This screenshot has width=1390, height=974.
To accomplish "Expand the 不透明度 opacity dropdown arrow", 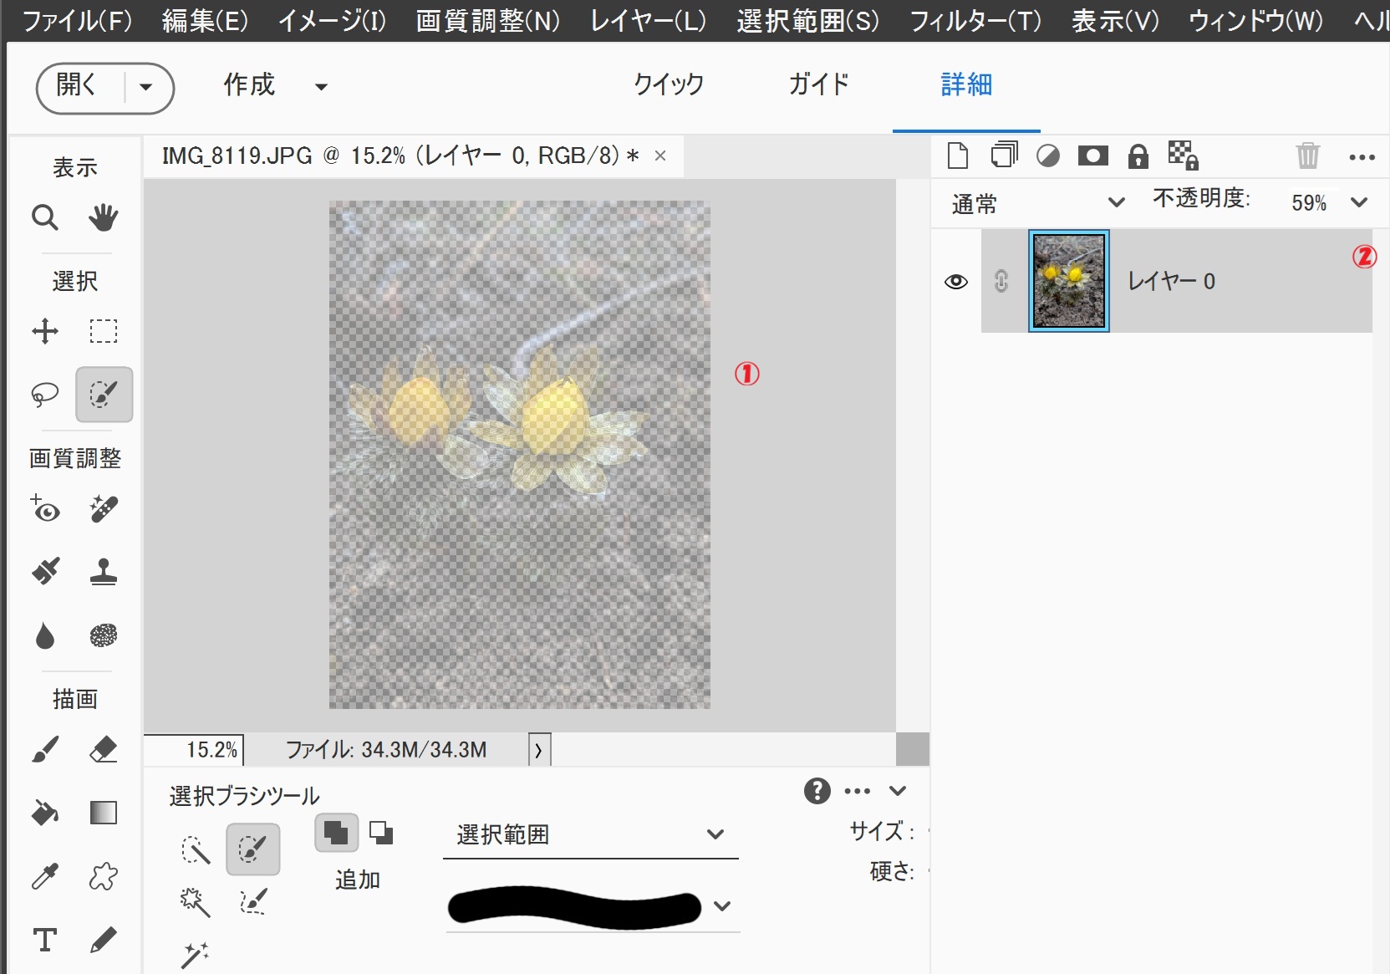I will pyautogui.click(x=1359, y=202).
